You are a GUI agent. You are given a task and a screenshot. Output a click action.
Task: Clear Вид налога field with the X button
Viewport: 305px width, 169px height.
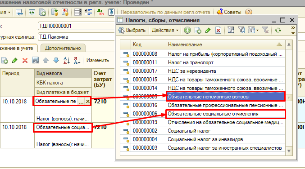point(88,101)
